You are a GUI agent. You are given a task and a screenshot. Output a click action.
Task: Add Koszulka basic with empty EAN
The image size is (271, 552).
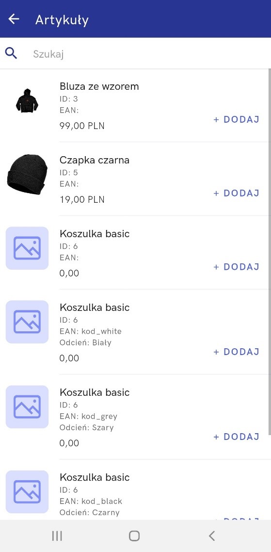(x=237, y=266)
